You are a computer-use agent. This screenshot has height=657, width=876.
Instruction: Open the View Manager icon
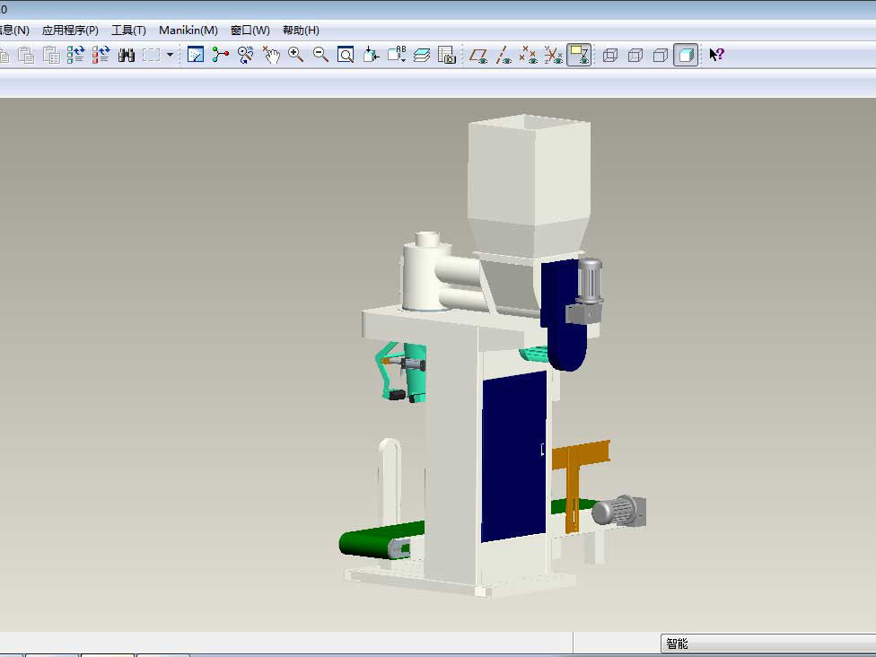[447, 55]
